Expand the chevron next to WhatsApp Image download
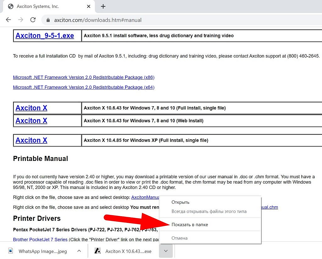Screen dimensions: 322x259 coord(79,251)
